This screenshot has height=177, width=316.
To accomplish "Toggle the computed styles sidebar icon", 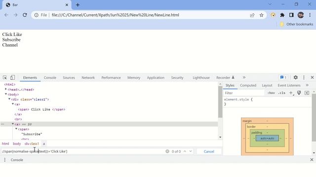I will pyautogui.click(x=307, y=93).
